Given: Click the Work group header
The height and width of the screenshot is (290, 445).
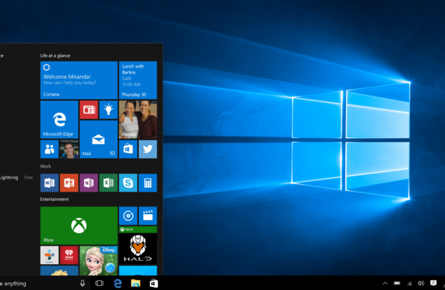Looking at the screenshot, I should [45, 166].
